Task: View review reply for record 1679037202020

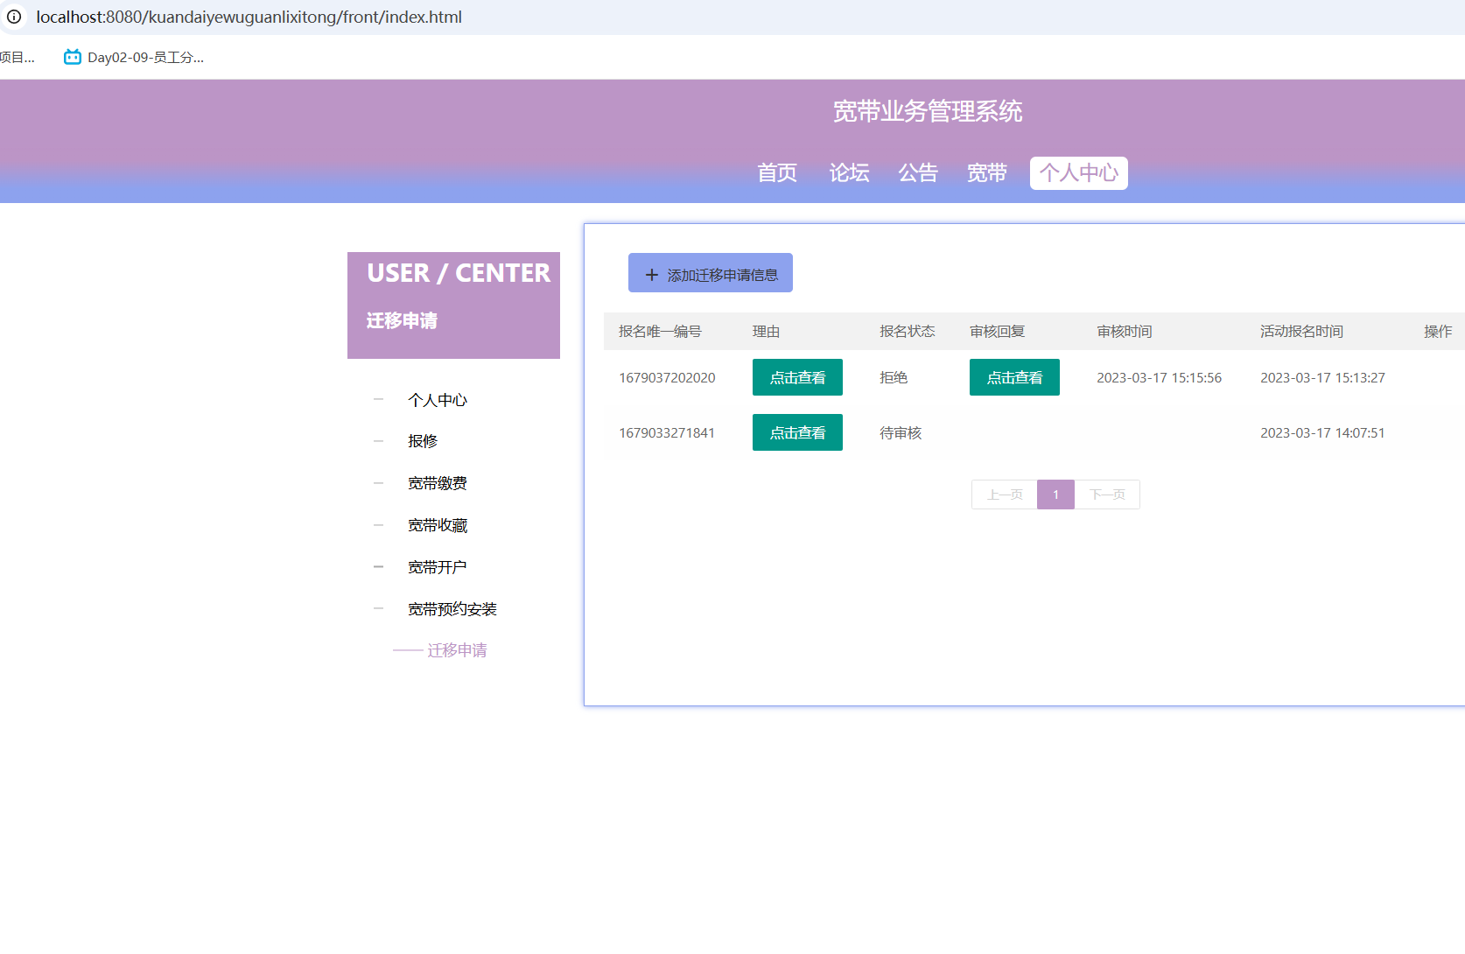Action: tap(1014, 377)
